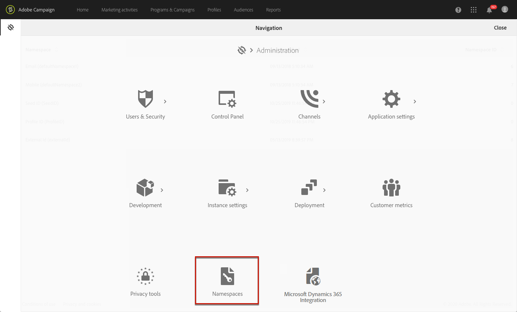The width and height of the screenshot is (517, 312).
Task: Click the Privacy tools label
Action: (145, 294)
